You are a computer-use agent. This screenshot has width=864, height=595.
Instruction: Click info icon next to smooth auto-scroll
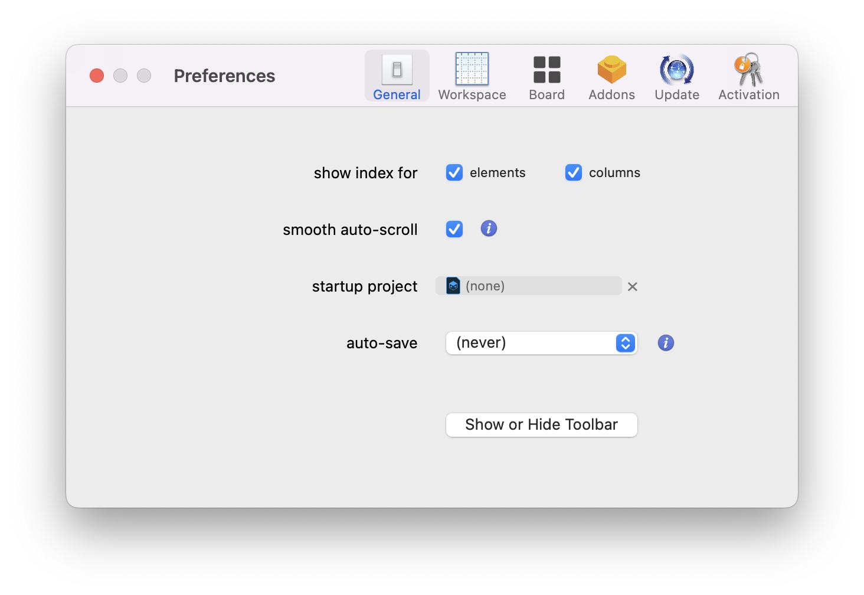pyautogui.click(x=489, y=228)
